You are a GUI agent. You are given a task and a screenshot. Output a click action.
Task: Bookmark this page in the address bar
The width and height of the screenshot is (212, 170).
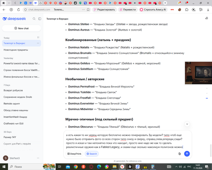[88, 10]
